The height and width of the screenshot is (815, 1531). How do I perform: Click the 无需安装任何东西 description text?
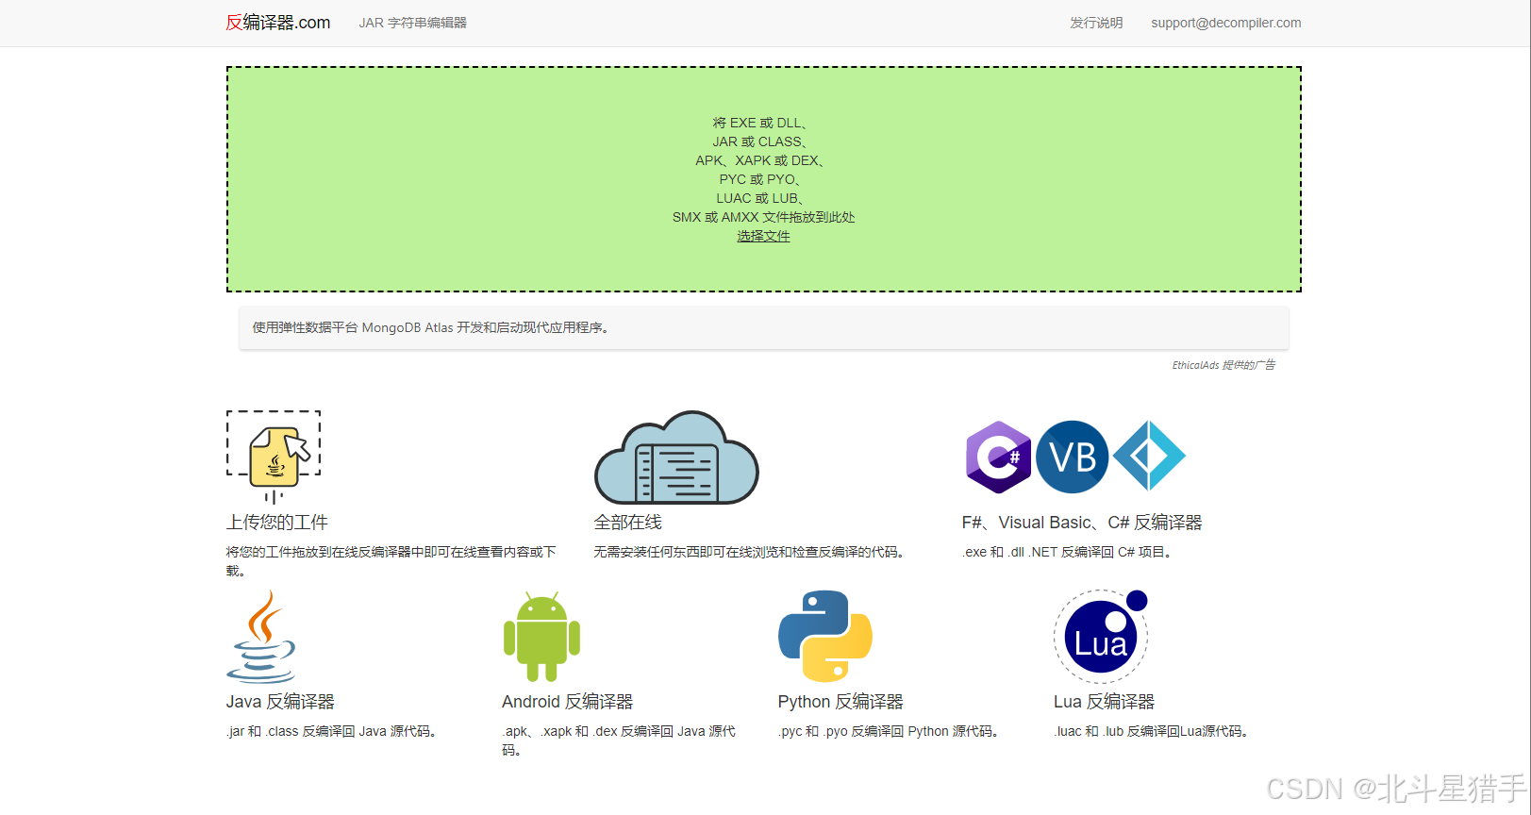(752, 552)
